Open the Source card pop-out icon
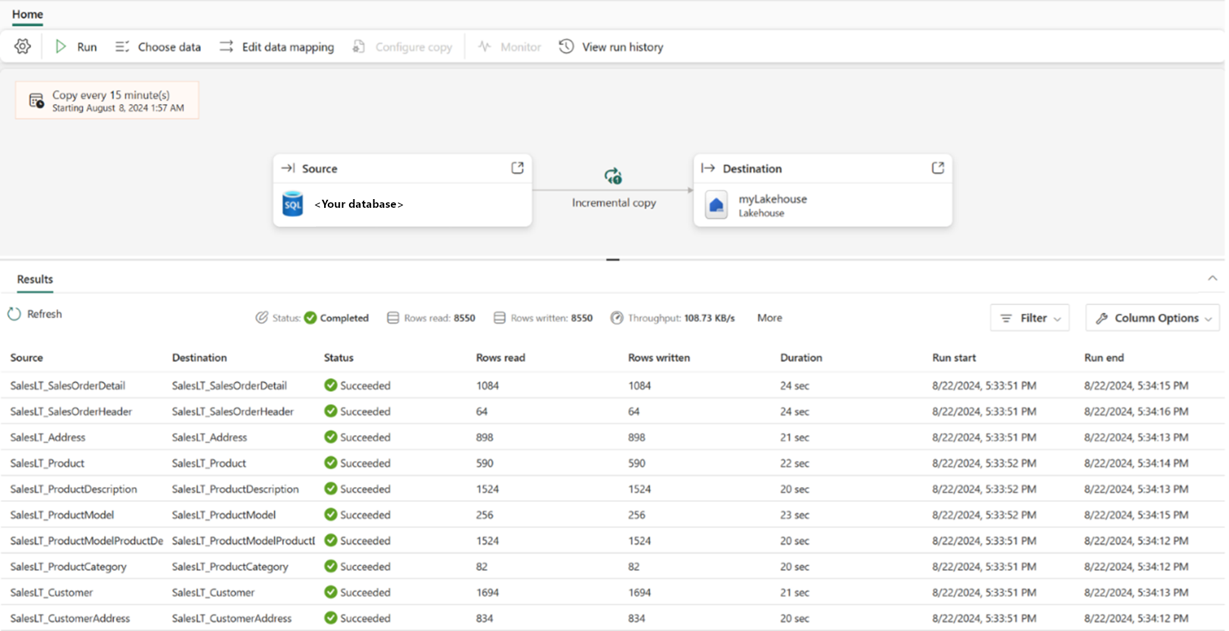Screen dimensions: 1229x631 (x=517, y=168)
